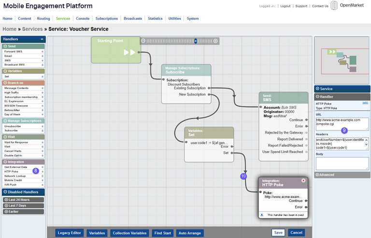The width and height of the screenshot is (371, 238).
Task: Save the service
Action: [x=278, y=233]
